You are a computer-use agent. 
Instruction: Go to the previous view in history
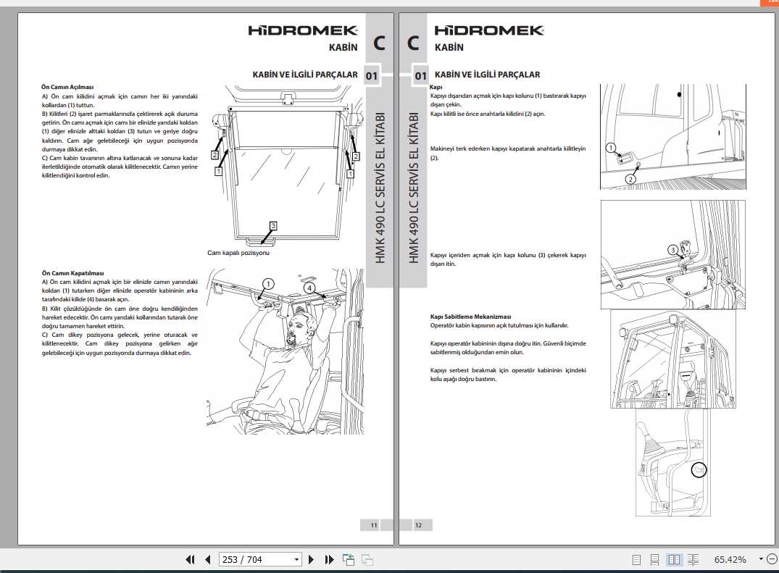click(347, 559)
